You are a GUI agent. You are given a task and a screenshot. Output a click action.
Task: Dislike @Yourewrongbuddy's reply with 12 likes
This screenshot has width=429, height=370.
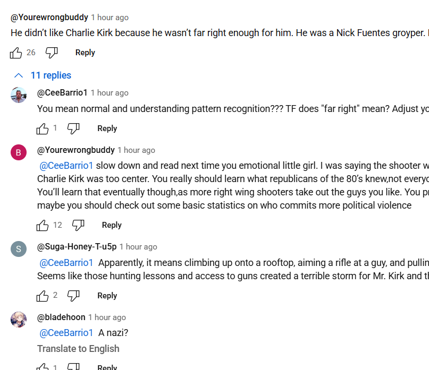[78, 225]
